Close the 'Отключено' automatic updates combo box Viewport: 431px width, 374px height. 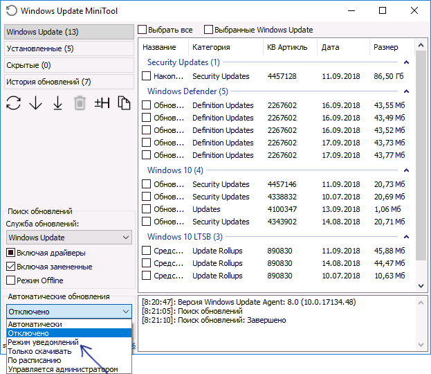click(69, 312)
